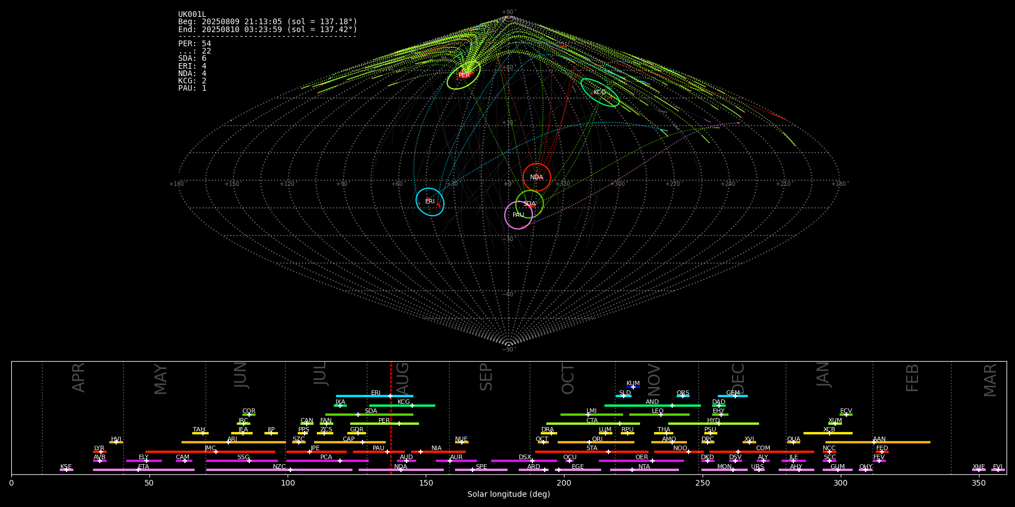Viewport: 1015px width, 507px height.
Task: Click the SPE shower bar in timeline
Action: 481,470
